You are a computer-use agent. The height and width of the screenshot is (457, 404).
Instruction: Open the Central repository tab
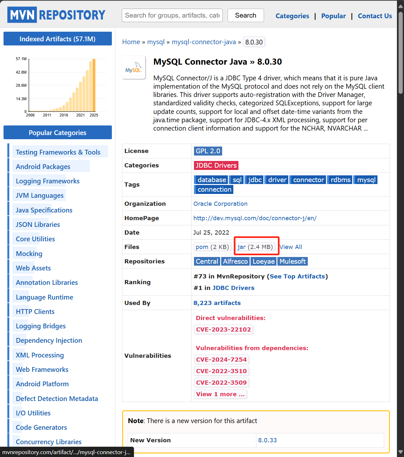[207, 261]
